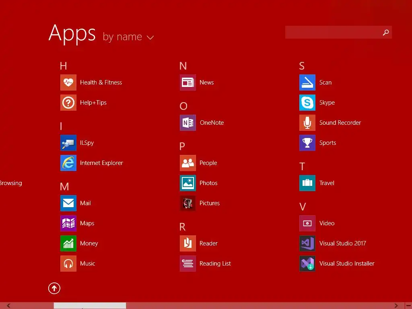Click the 'Health & Fitness' label
Viewport: 412px width, 309px height.
tap(101, 82)
